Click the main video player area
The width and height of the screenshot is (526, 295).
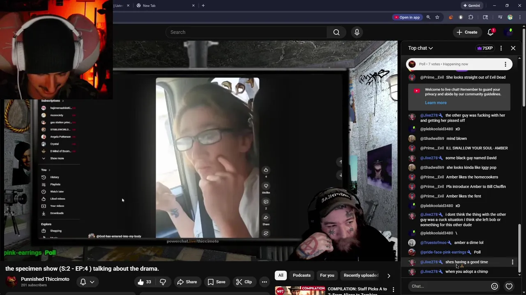pyautogui.click(x=201, y=150)
